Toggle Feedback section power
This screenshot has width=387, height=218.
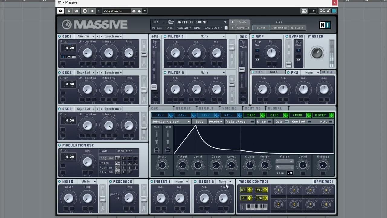coord(111,182)
